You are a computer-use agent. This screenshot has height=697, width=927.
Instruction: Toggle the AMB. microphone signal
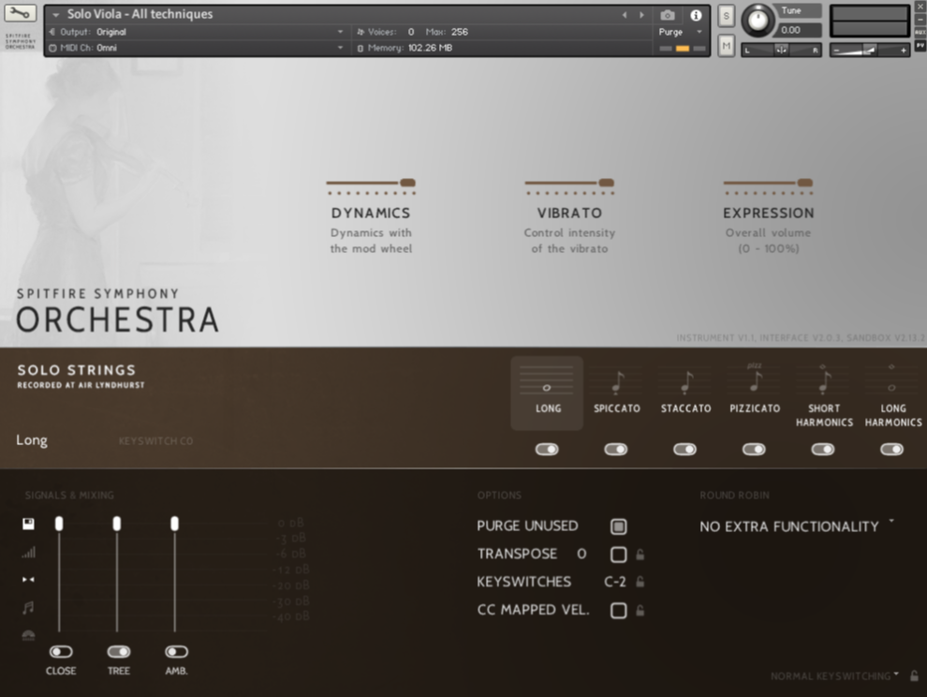pos(175,651)
